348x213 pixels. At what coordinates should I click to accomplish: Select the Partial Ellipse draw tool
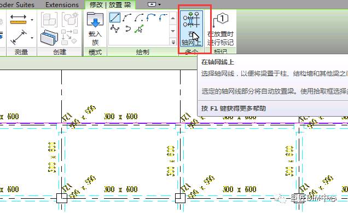(x=127, y=29)
